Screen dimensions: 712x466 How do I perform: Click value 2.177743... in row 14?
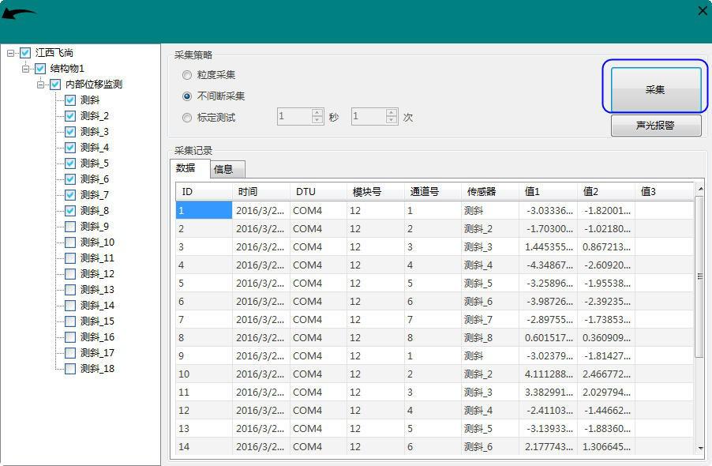pos(548,447)
